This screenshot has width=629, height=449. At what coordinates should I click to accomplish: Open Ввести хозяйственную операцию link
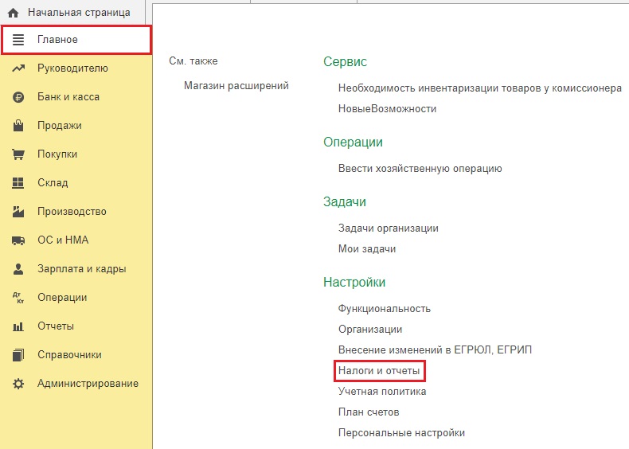tap(420, 168)
